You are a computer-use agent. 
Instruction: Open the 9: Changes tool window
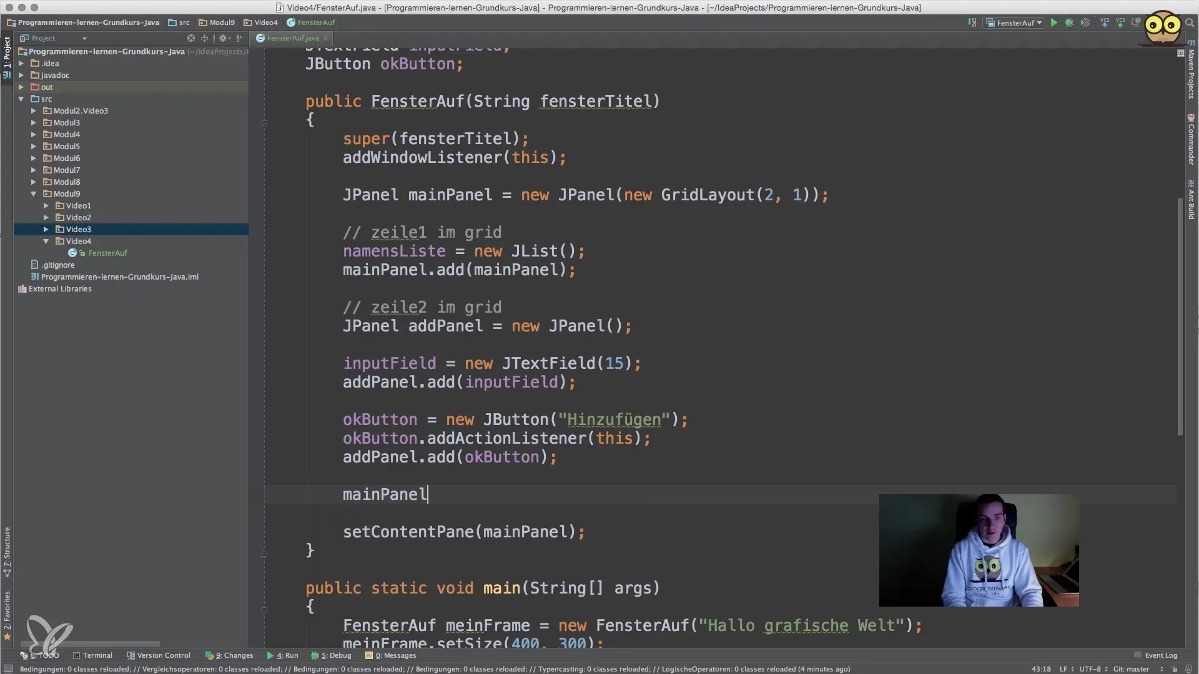point(229,655)
